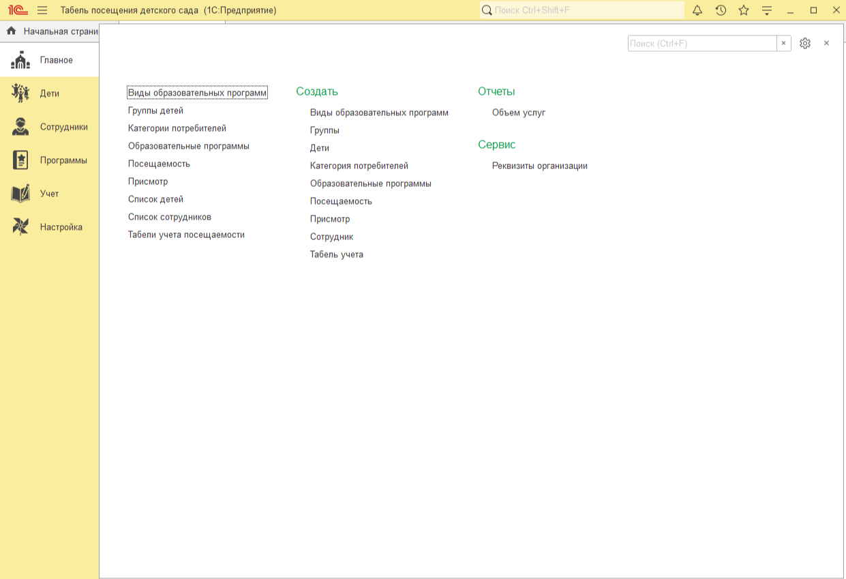Open Объем услуг report
The height and width of the screenshot is (579, 846).
click(519, 113)
